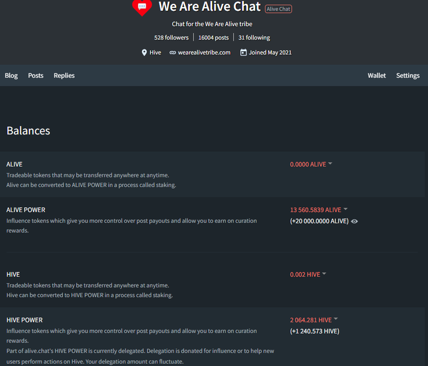This screenshot has width=428, height=366.
Task: Switch to the Blog tab
Action: (x=11, y=76)
